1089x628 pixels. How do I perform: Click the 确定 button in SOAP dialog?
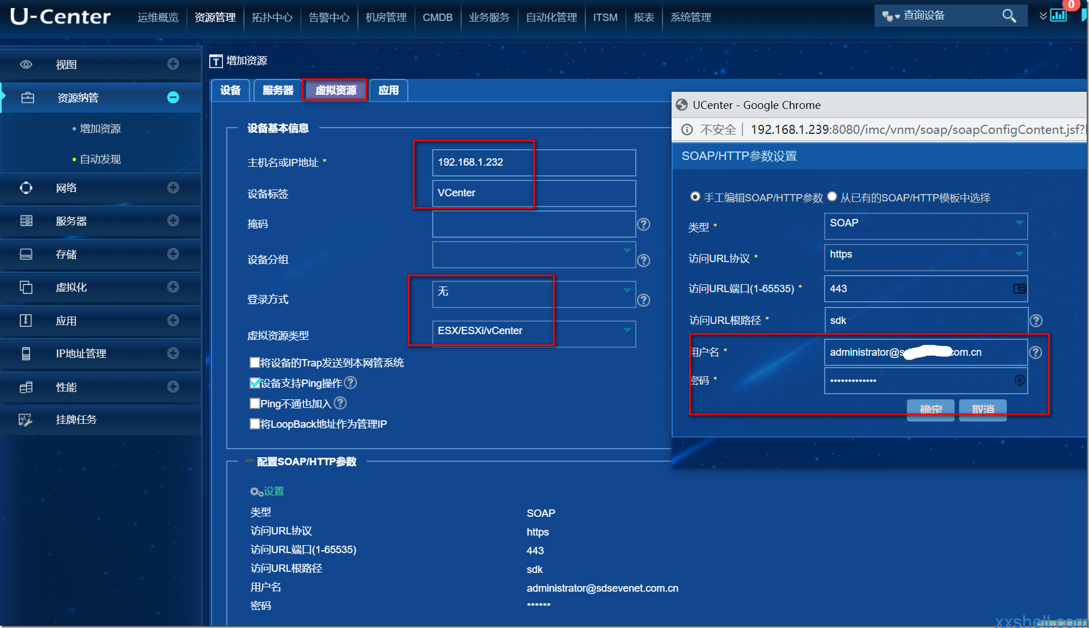tap(930, 410)
